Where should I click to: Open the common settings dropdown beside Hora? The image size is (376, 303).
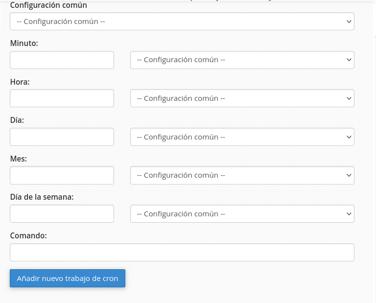click(x=242, y=98)
